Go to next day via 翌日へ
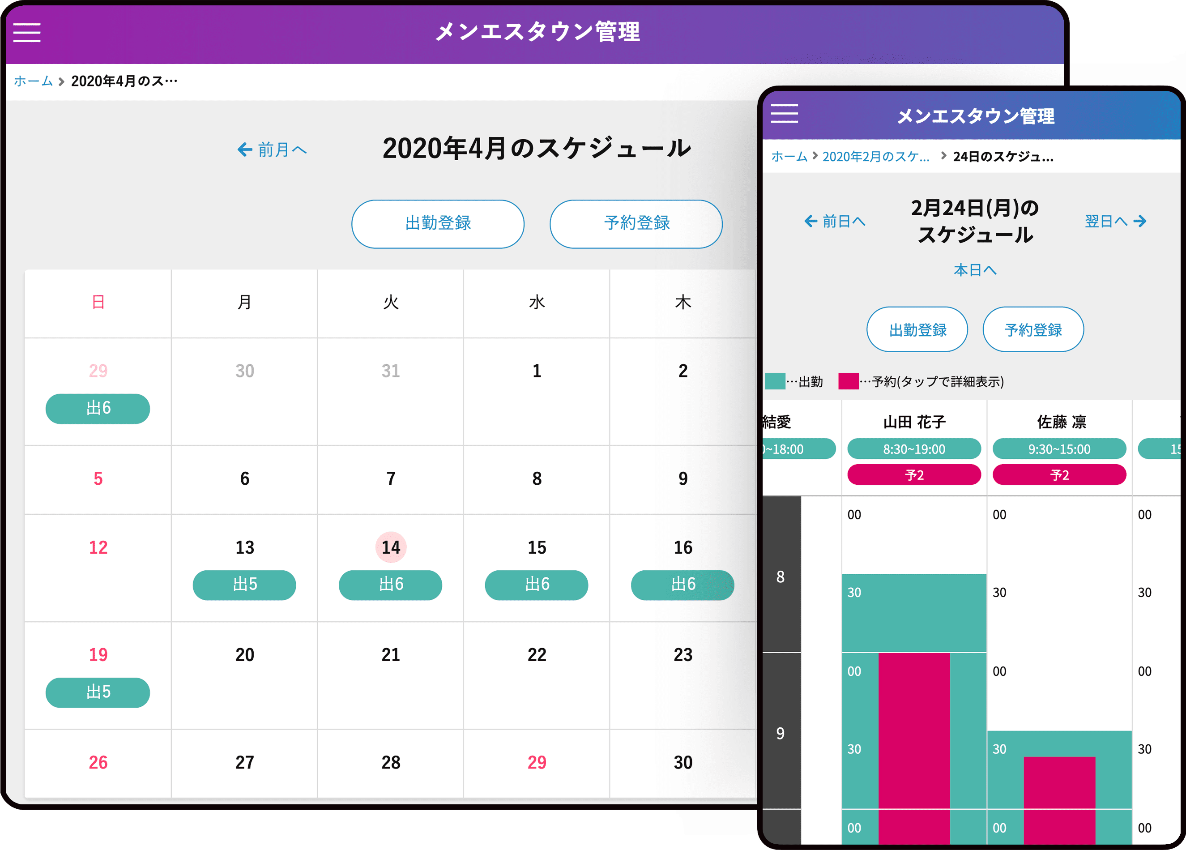This screenshot has width=1186, height=850. pyautogui.click(x=1115, y=221)
